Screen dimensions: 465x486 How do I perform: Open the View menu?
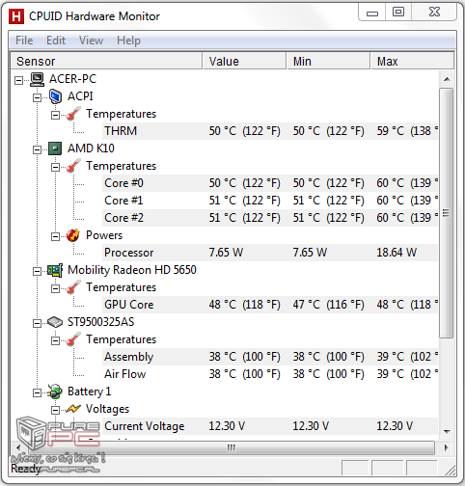92,40
